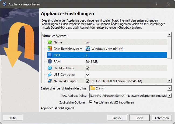175x124 pixels.
Task: Click the blue CPU chip icon
Action: 50,55
